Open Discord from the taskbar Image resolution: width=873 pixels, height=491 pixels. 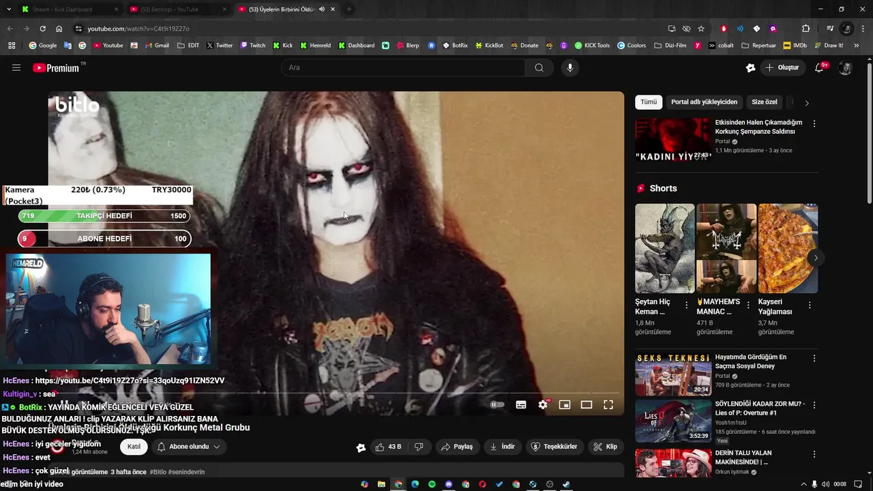click(449, 484)
